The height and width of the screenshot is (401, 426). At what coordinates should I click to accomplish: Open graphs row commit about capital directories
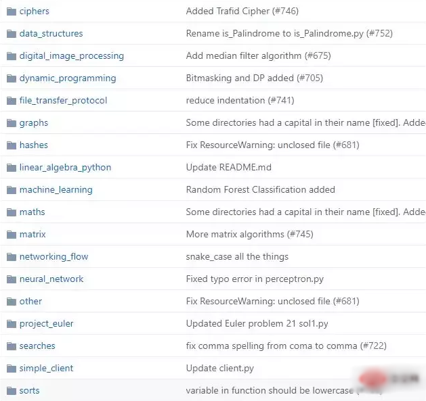pos(306,123)
